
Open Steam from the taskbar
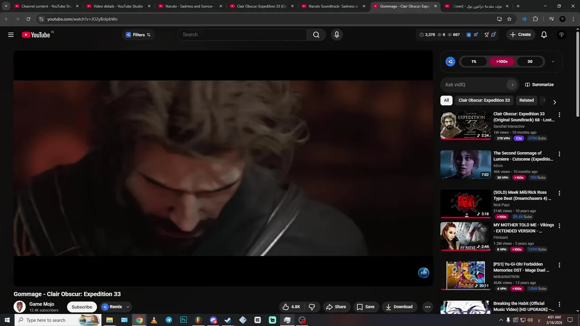pyautogui.click(x=228, y=320)
